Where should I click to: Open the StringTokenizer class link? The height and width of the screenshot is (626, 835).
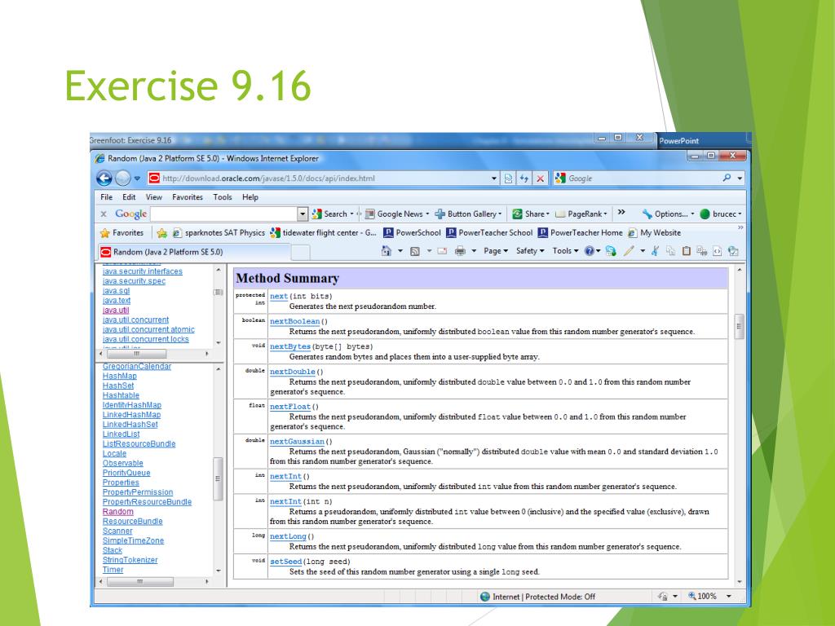click(130, 560)
